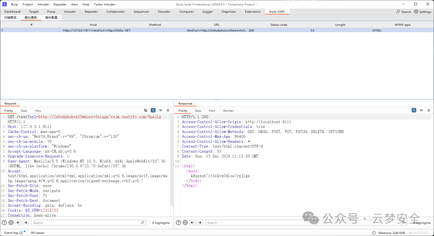Open the View menu

tap(74, 4)
